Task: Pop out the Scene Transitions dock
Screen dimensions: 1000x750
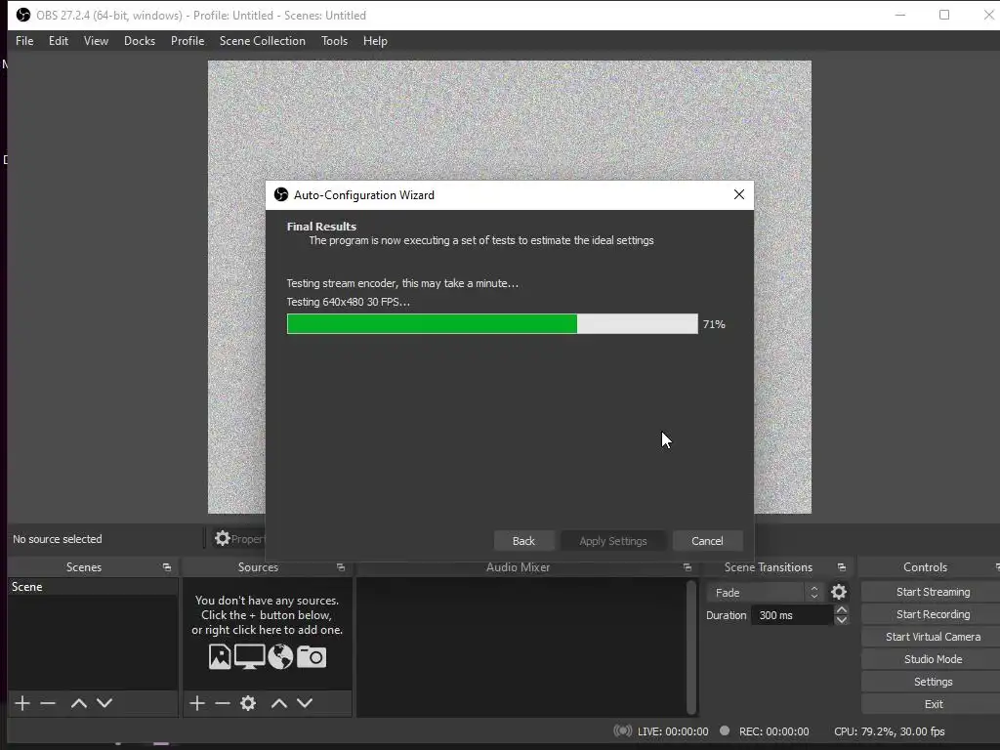Action: tap(841, 567)
